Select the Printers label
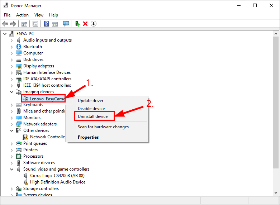 point(30,150)
